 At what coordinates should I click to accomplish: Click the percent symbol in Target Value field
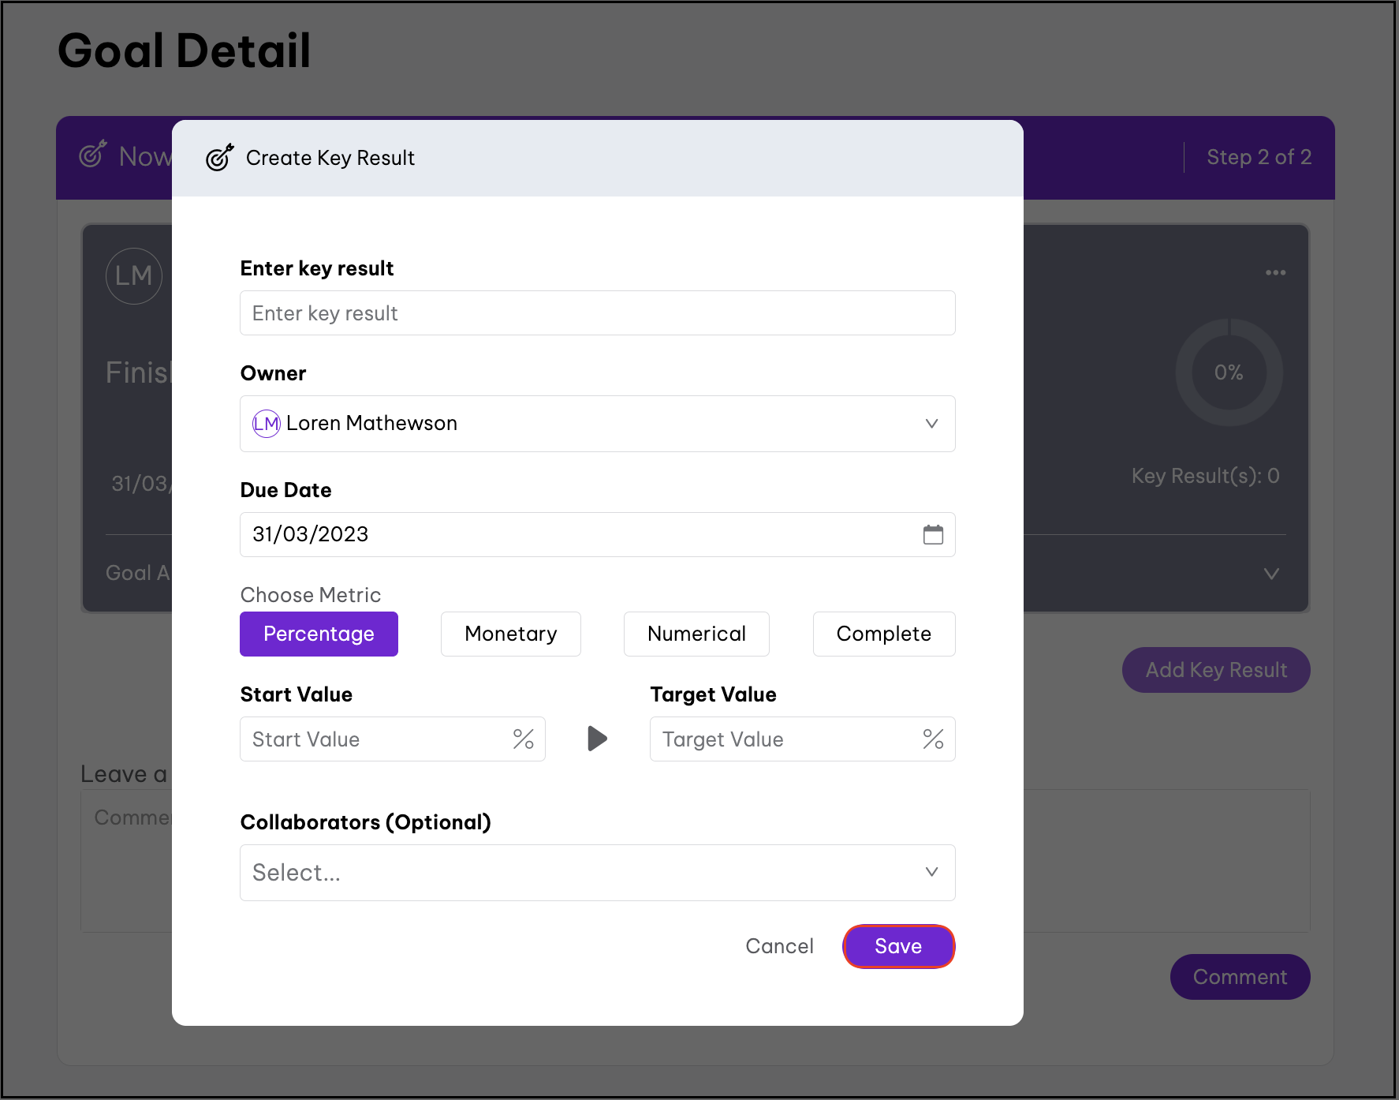click(x=933, y=739)
